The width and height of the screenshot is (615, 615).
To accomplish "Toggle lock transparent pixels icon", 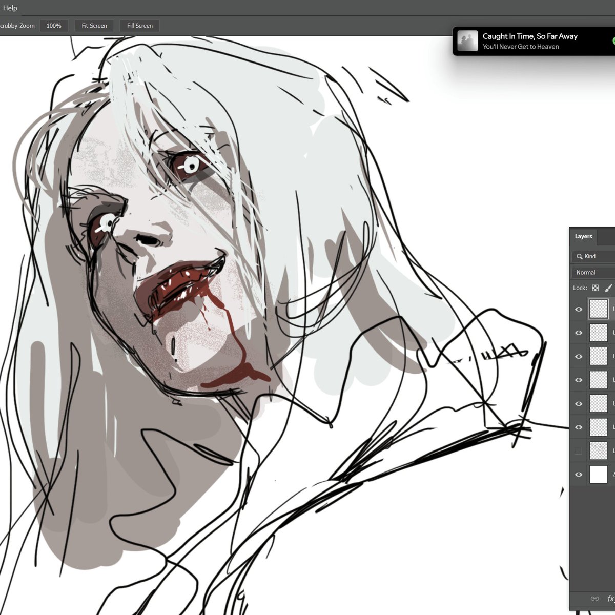I will [x=595, y=288].
